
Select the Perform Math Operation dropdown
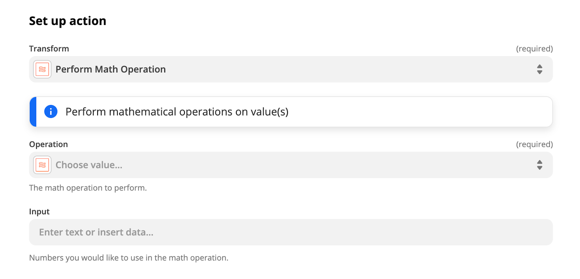pyautogui.click(x=291, y=69)
